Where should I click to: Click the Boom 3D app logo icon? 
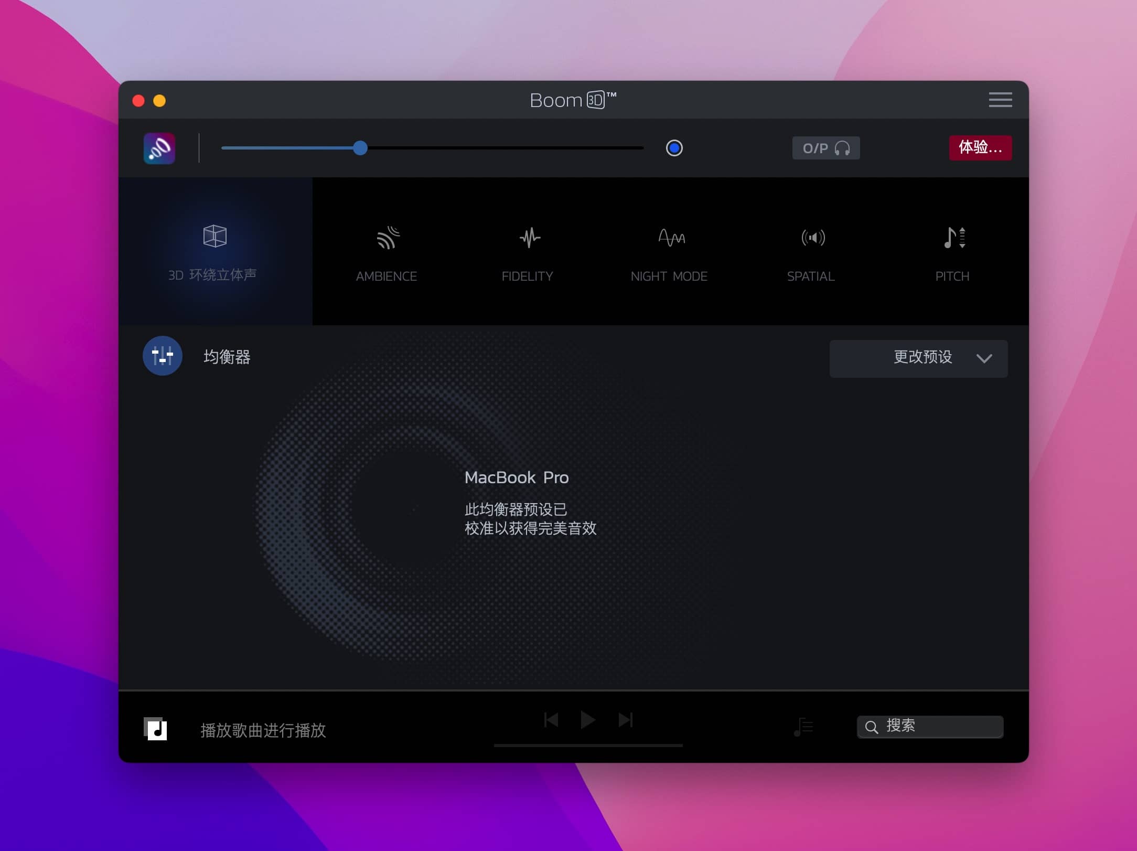159,148
